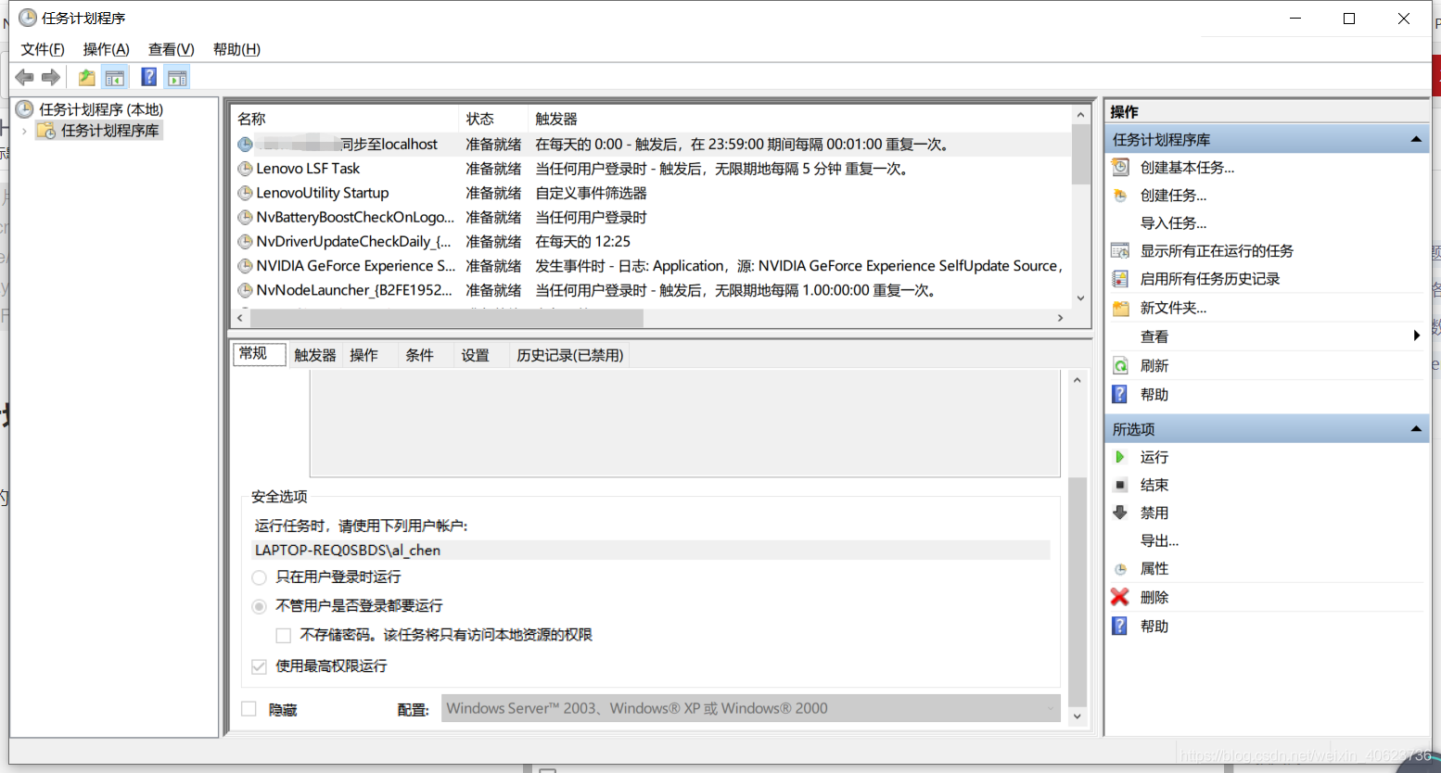Click the icon of NVIDIA GeForce Experience task
The width and height of the screenshot is (1441, 773).
click(x=245, y=266)
